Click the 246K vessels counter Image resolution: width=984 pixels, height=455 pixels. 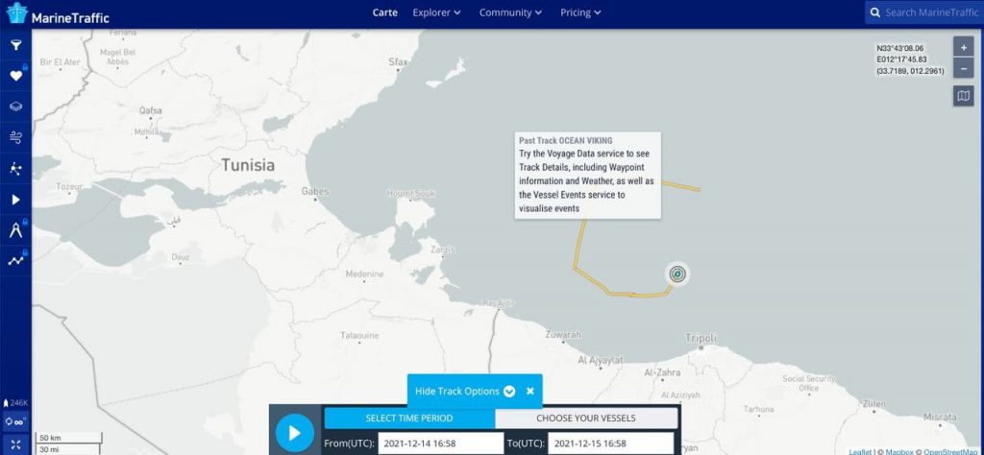(15, 403)
